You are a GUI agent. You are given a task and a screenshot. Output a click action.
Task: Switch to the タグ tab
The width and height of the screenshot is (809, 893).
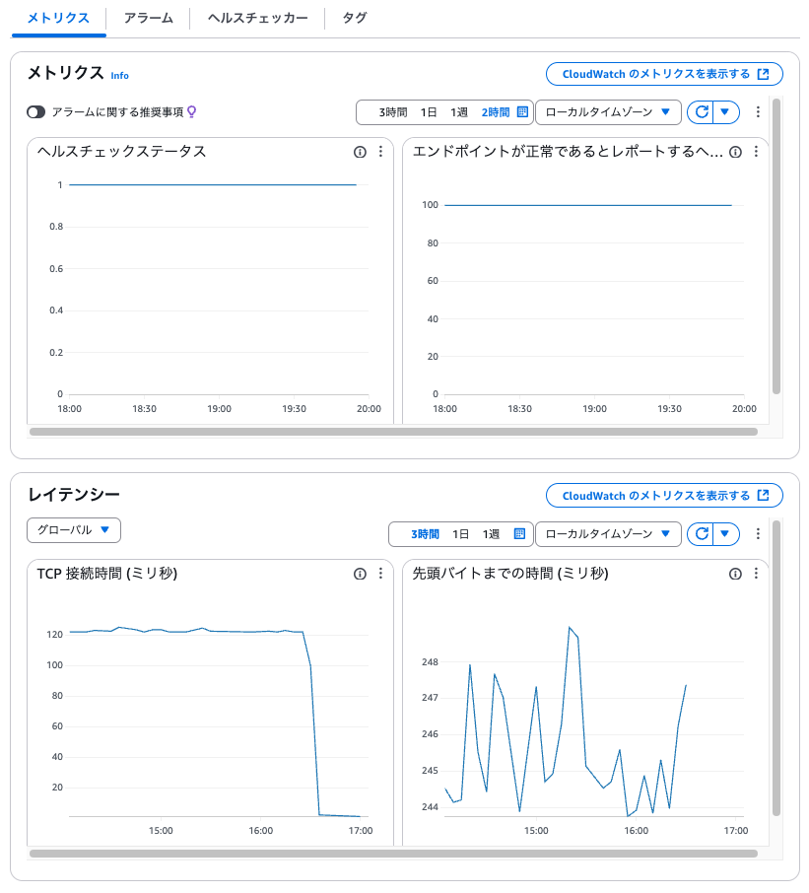tap(354, 17)
